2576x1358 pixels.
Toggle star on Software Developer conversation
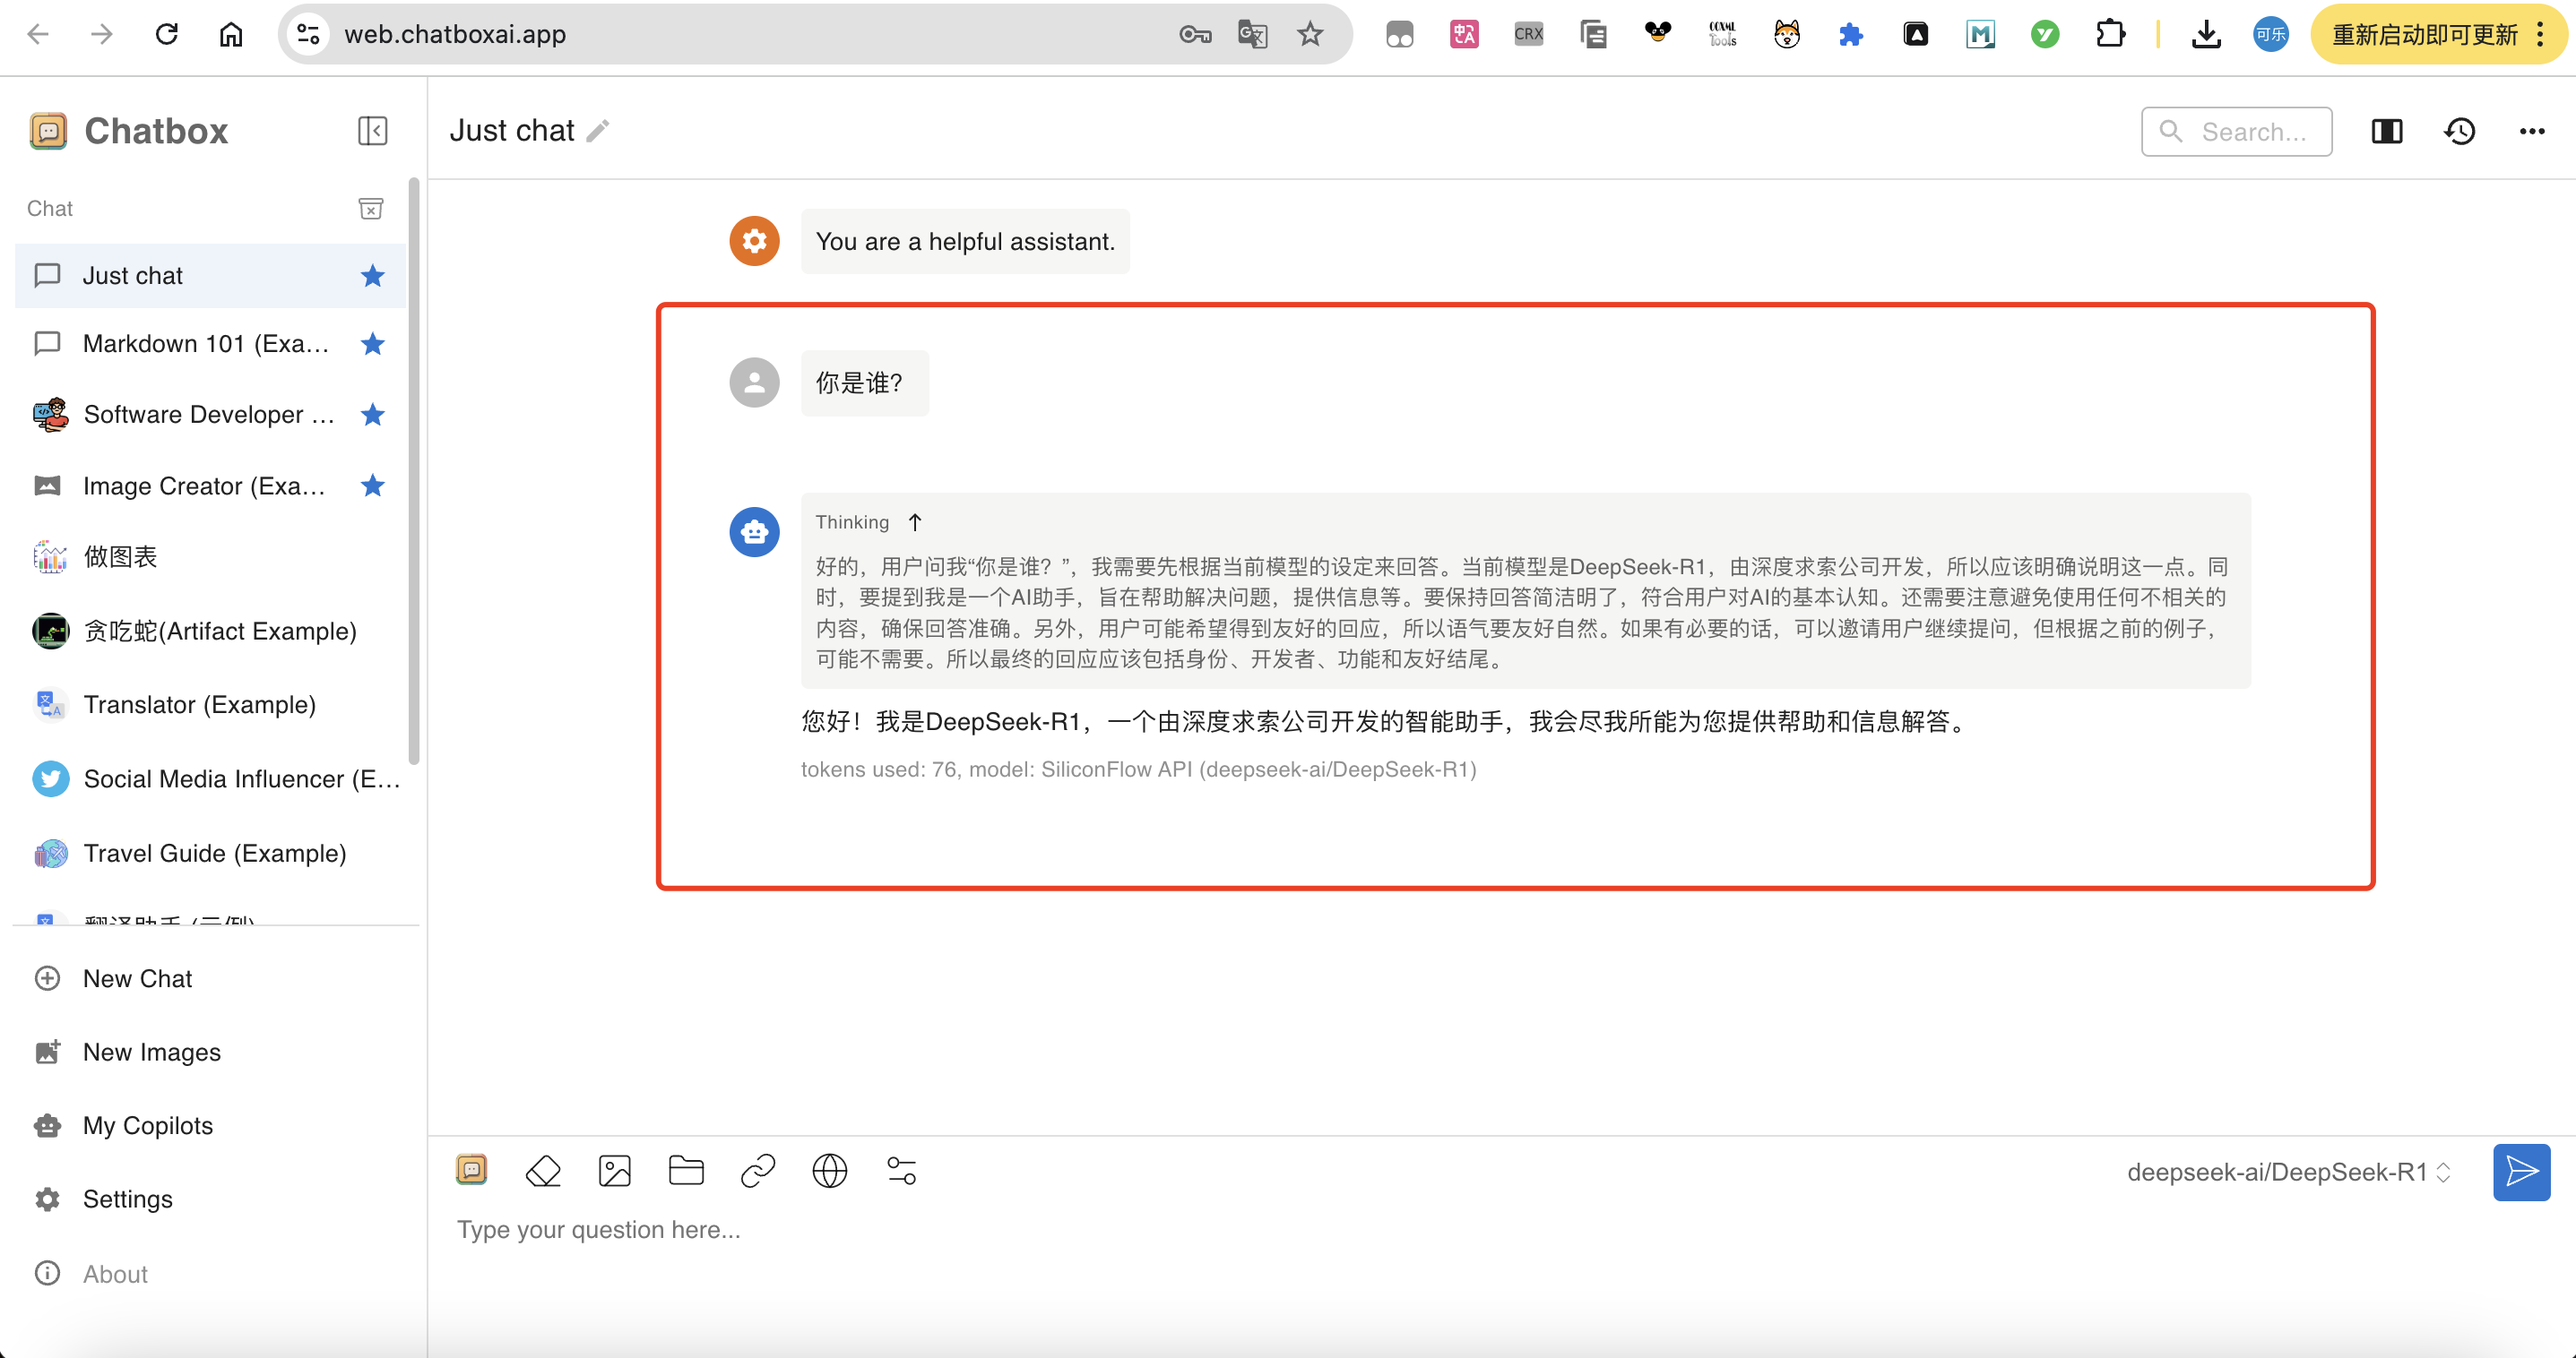(373, 415)
